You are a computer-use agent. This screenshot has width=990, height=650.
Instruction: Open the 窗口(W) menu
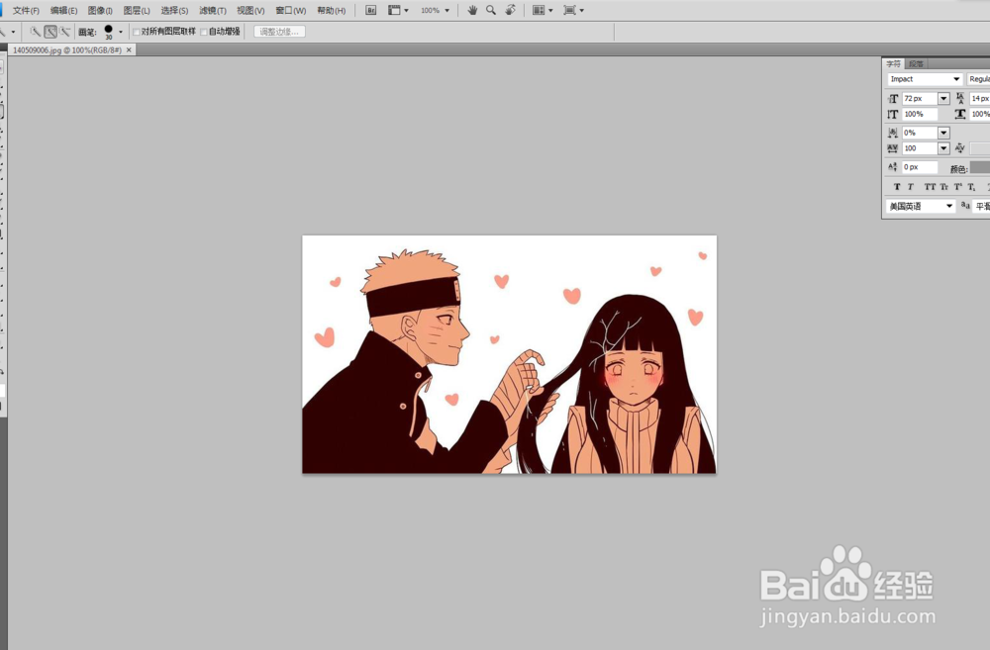tap(290, 11)
